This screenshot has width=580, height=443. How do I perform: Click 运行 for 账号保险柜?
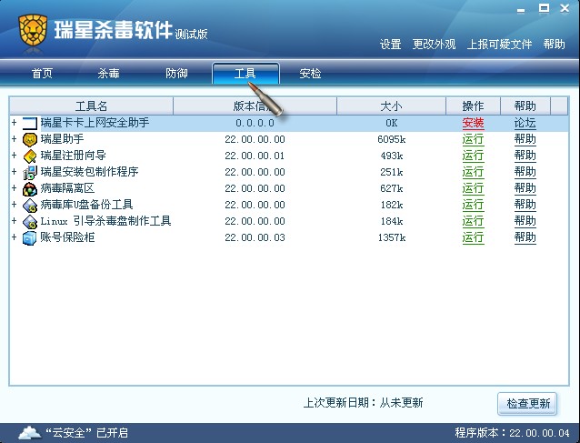coord(473,237)
